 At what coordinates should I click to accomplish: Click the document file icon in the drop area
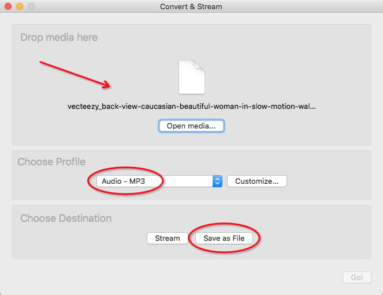pos(191,78)
